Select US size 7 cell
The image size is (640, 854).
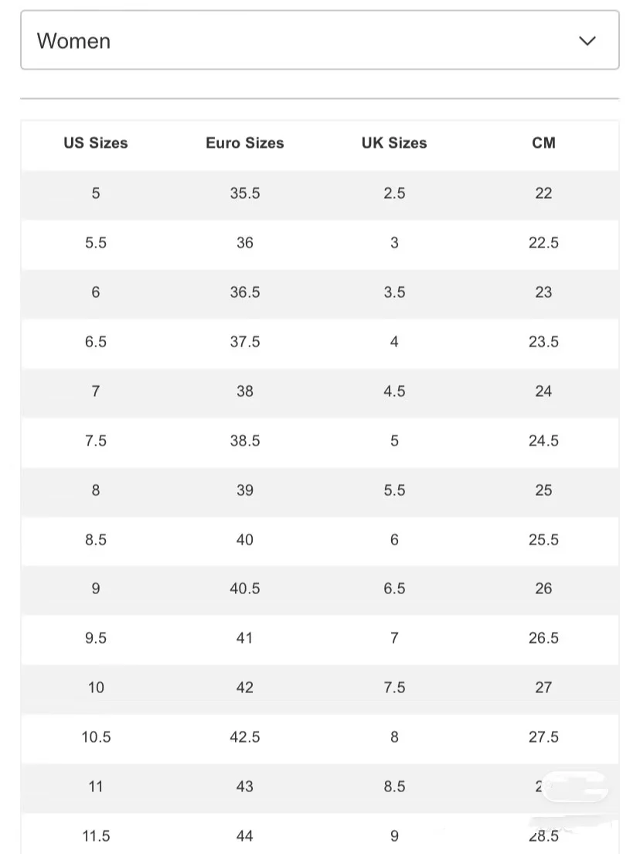[x=96, y=391]
